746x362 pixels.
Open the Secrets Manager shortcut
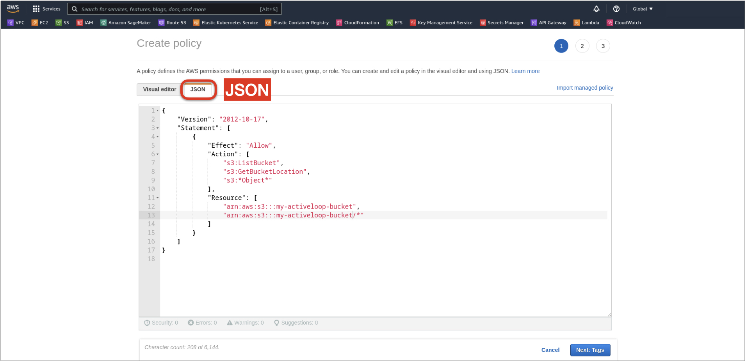[x=502, y=23]
